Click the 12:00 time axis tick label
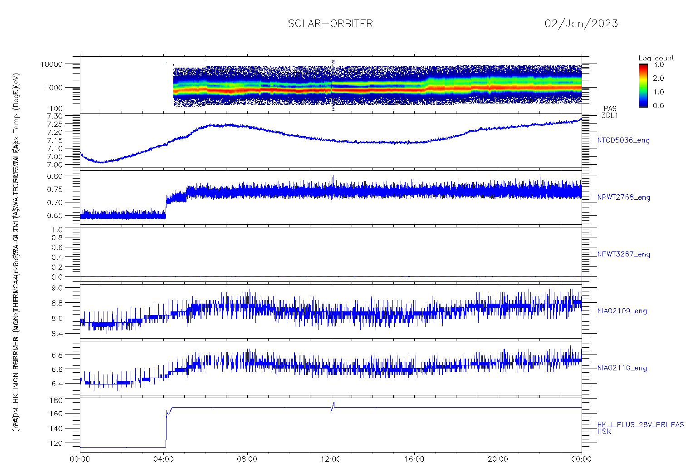This screenshot has width=686, height=463. click(x=331, y=459)
